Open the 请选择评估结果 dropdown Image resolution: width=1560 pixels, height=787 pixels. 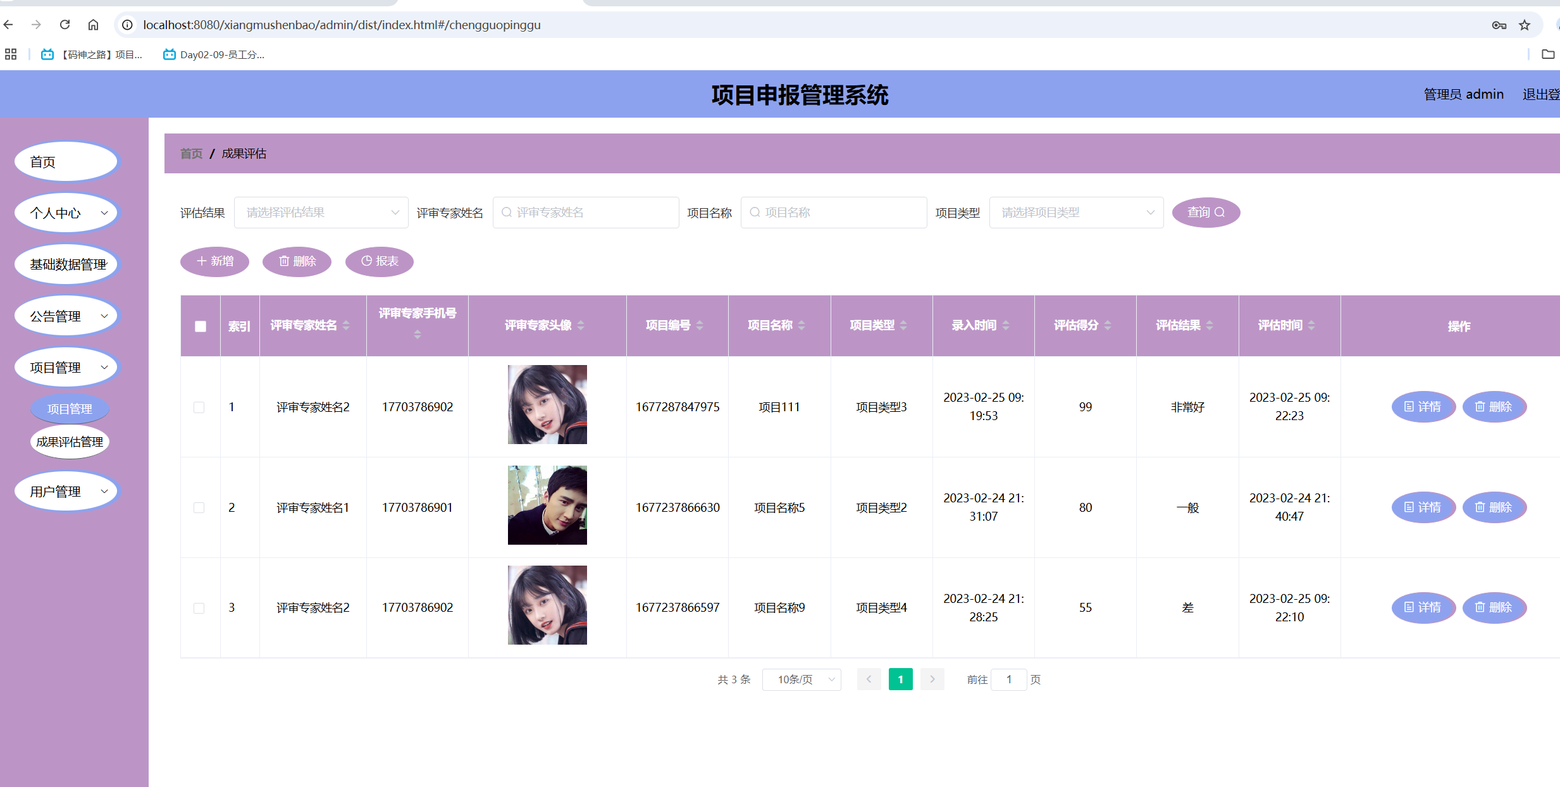point(321,212)
